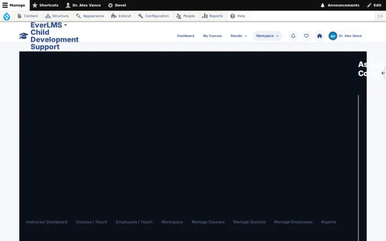Open the Appearance admin menu

[x=90, y=16]
